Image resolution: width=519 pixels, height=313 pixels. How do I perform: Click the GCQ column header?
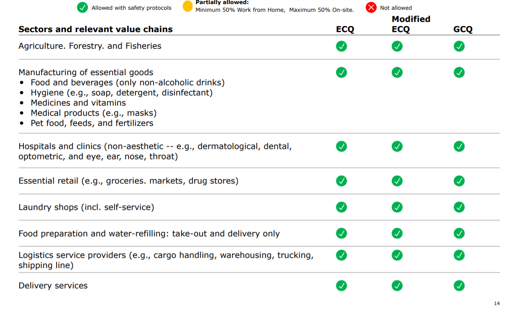point(463,29)
